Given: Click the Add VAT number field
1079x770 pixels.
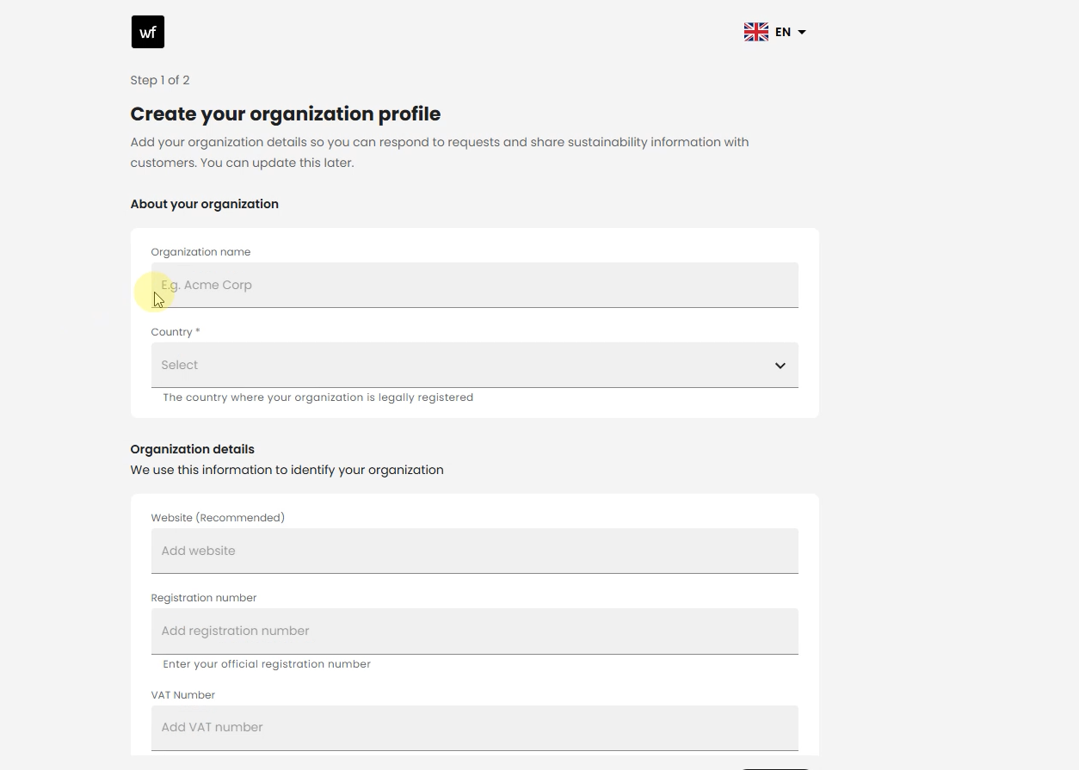Looking at the screenshot, I should pyautogui.click(x=475, y=728).
